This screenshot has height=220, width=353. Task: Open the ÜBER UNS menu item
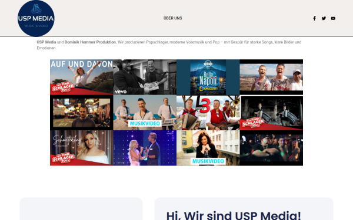point(172,18)
